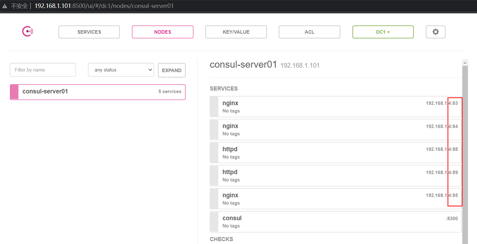Open nginx service on port 83
The width and height of the screenshot is (477, 244).
(x=336, y=107)
